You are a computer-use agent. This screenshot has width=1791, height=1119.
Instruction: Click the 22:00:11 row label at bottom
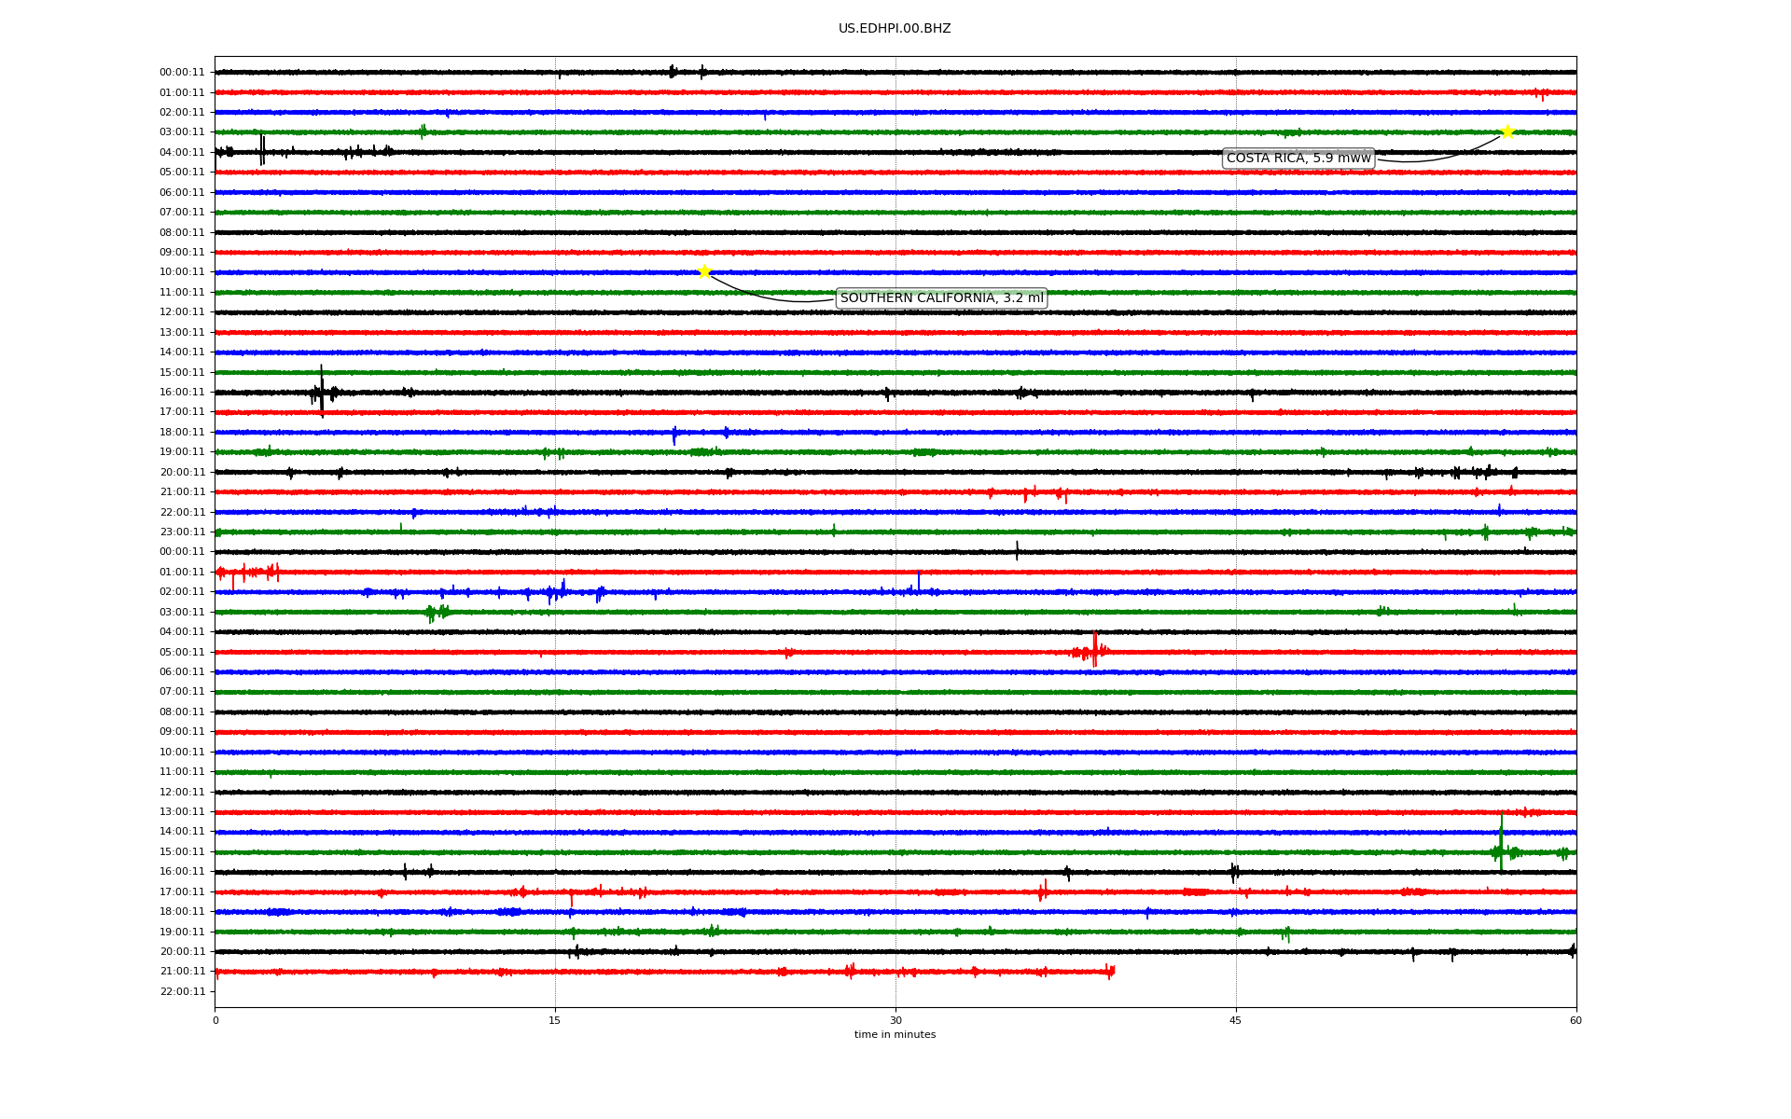click(182, 992)
